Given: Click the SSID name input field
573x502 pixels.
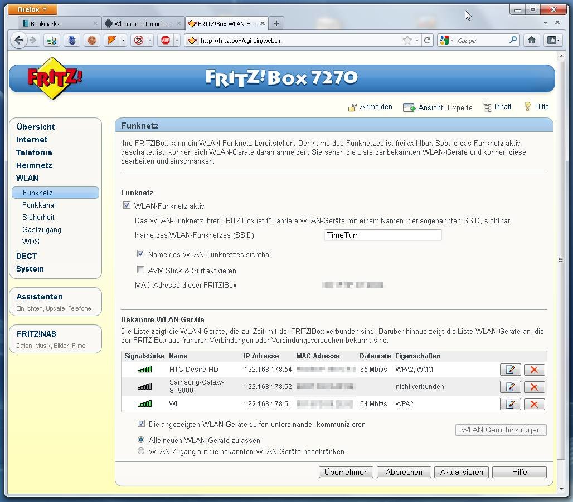Looking at the screenshot, I should 383,235.
